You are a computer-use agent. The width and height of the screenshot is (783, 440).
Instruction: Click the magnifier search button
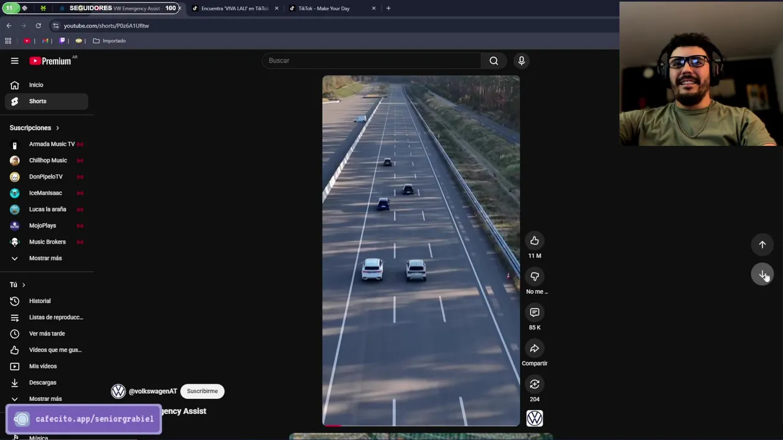[x=494, y=61]
